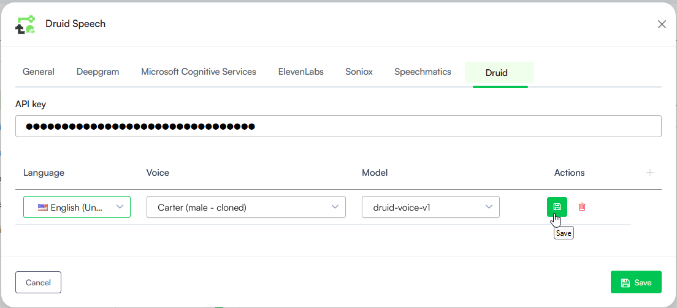The height and width of the screenshot is (308, 677).
Task: Click the Language column header
Action: tap(44, 173)
